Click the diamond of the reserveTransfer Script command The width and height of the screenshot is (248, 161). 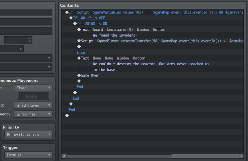pos(79,41)
